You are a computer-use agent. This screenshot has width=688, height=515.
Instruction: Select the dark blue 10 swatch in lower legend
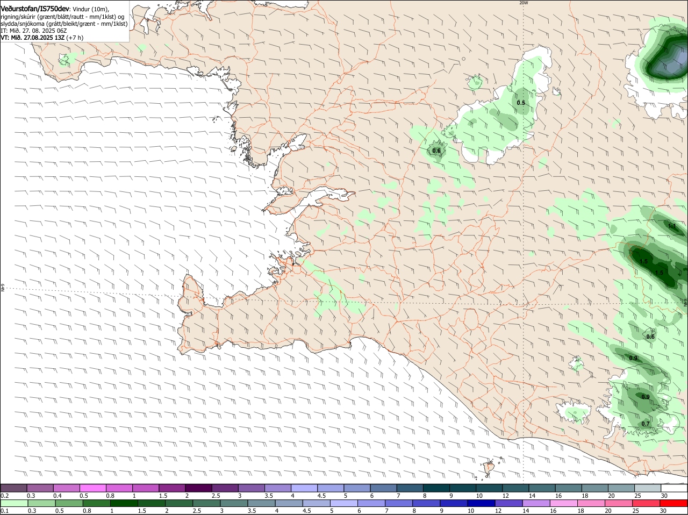[x=481, y=503]
